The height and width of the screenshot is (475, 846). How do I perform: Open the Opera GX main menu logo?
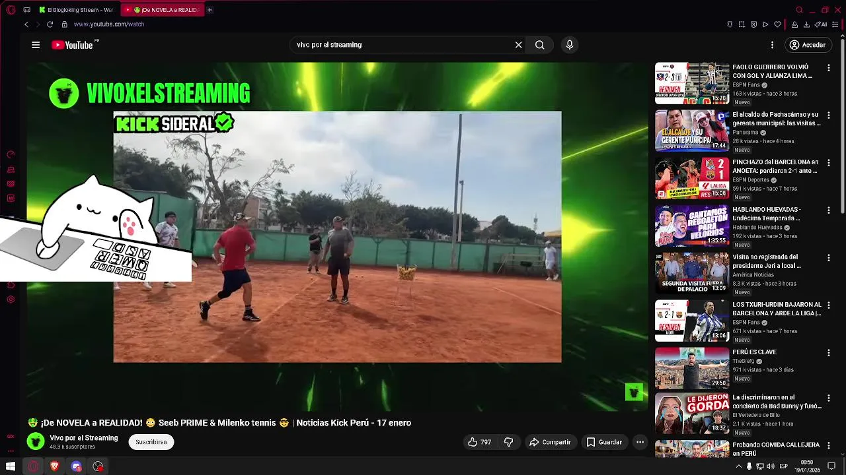(11, 10)
